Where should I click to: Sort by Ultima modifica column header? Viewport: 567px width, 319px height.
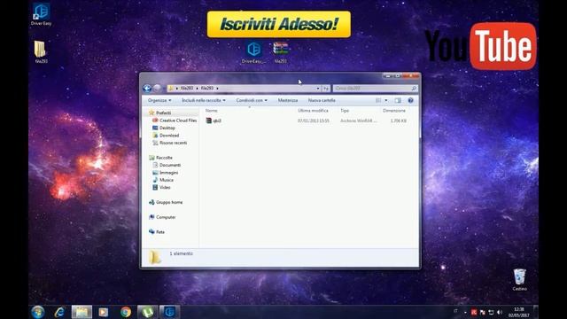click(313, 111)
